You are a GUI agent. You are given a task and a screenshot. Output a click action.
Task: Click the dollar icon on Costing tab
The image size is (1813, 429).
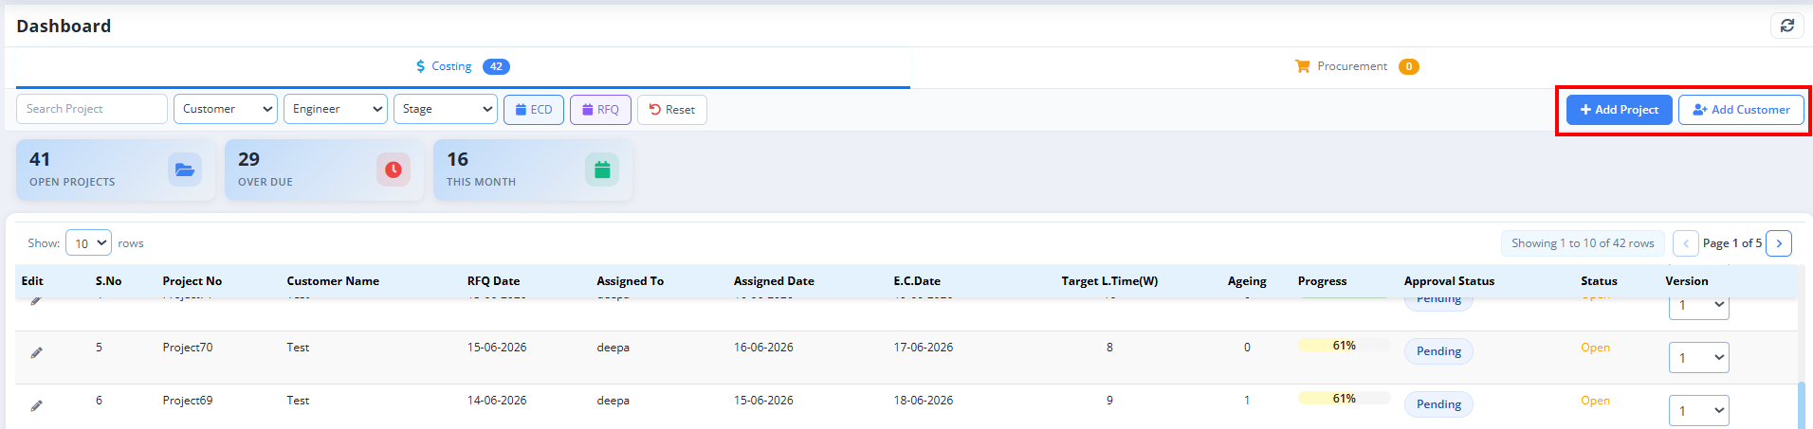click(x=421, y=66)
